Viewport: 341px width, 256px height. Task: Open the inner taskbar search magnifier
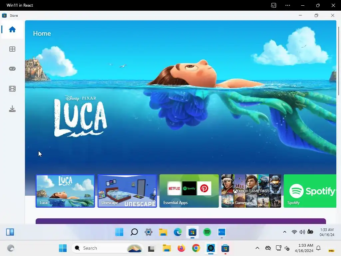134,232
